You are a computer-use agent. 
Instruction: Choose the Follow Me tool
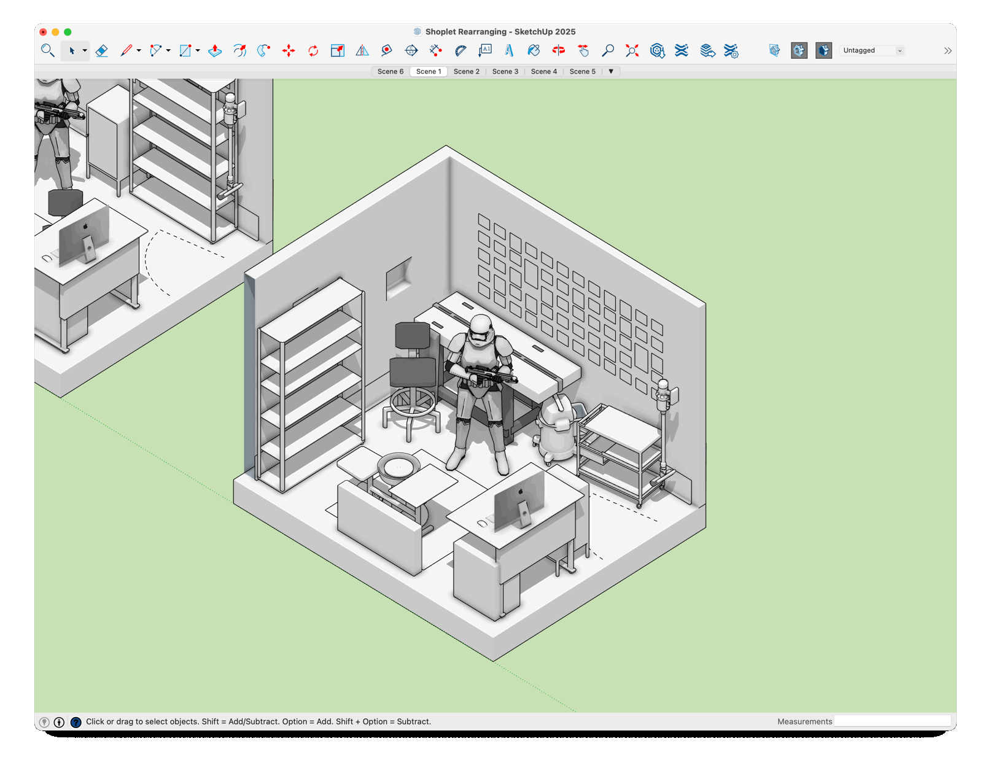tap(264, 50)
